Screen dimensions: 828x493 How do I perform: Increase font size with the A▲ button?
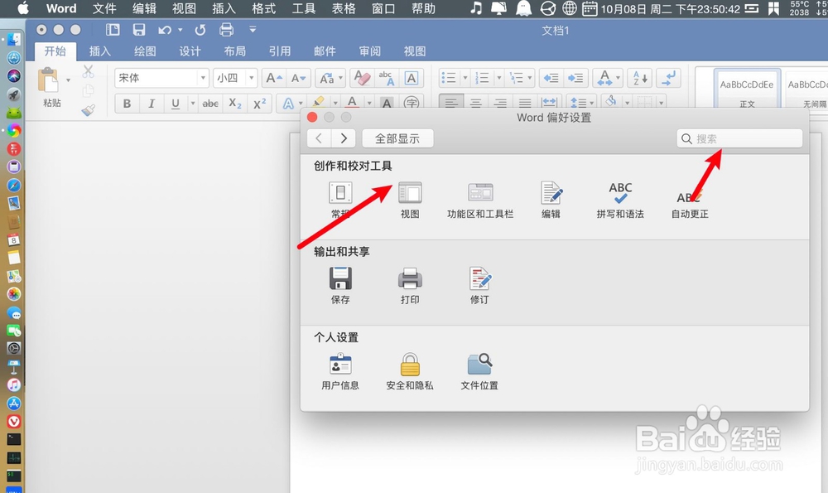pos(274,78)
